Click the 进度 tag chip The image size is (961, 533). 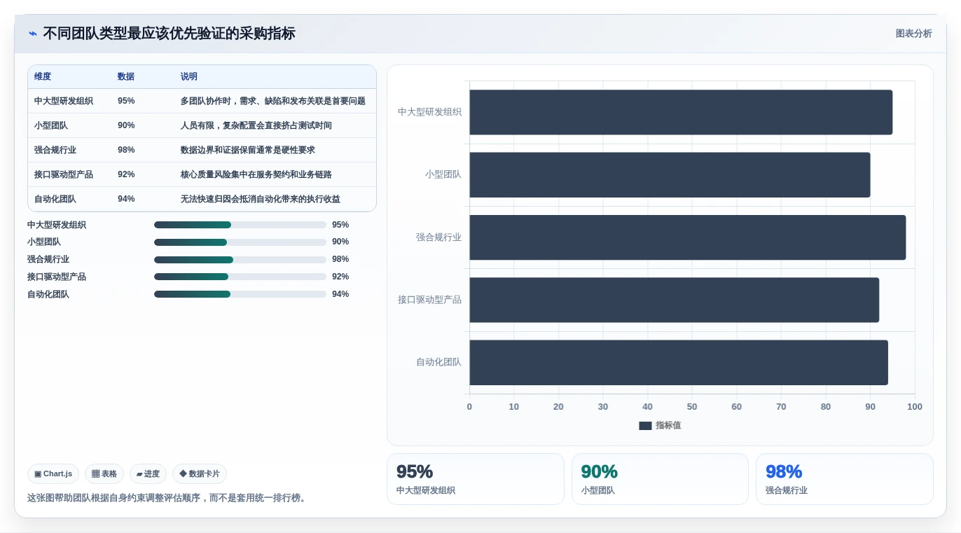(148, 474)
